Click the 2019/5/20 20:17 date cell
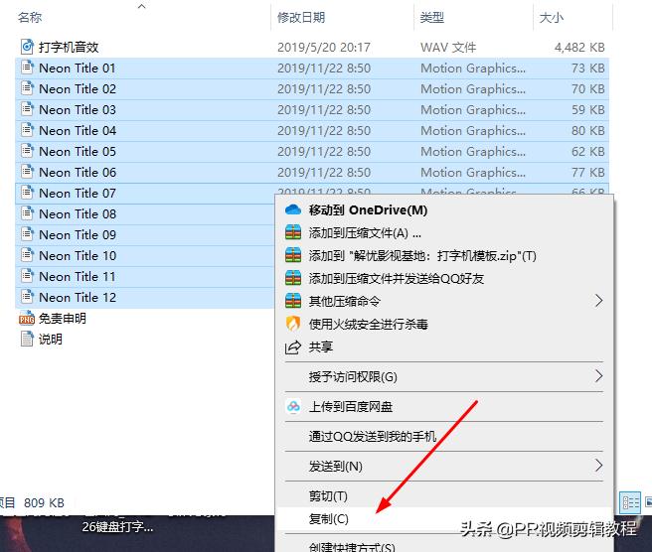This screenshot has width=652, height=552. pos(323,48)
